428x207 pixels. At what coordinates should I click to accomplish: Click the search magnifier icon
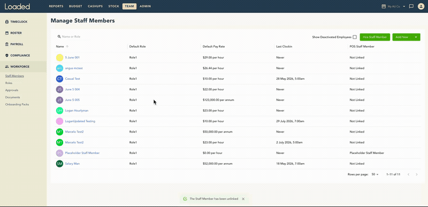[x=59, y=36]
